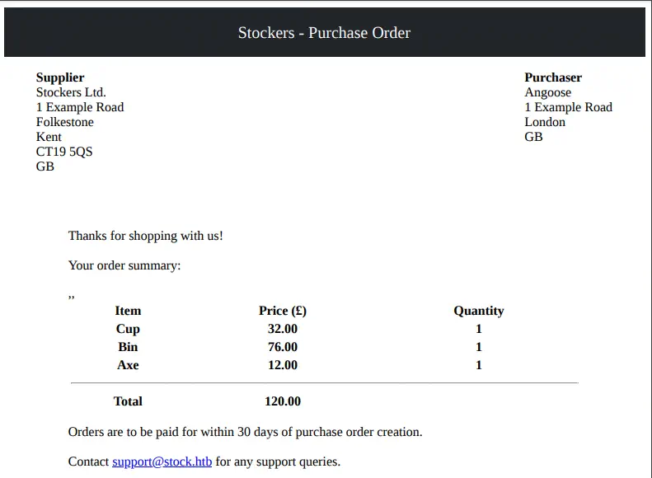Click the support@stock.htb email link

click(162, 462)
